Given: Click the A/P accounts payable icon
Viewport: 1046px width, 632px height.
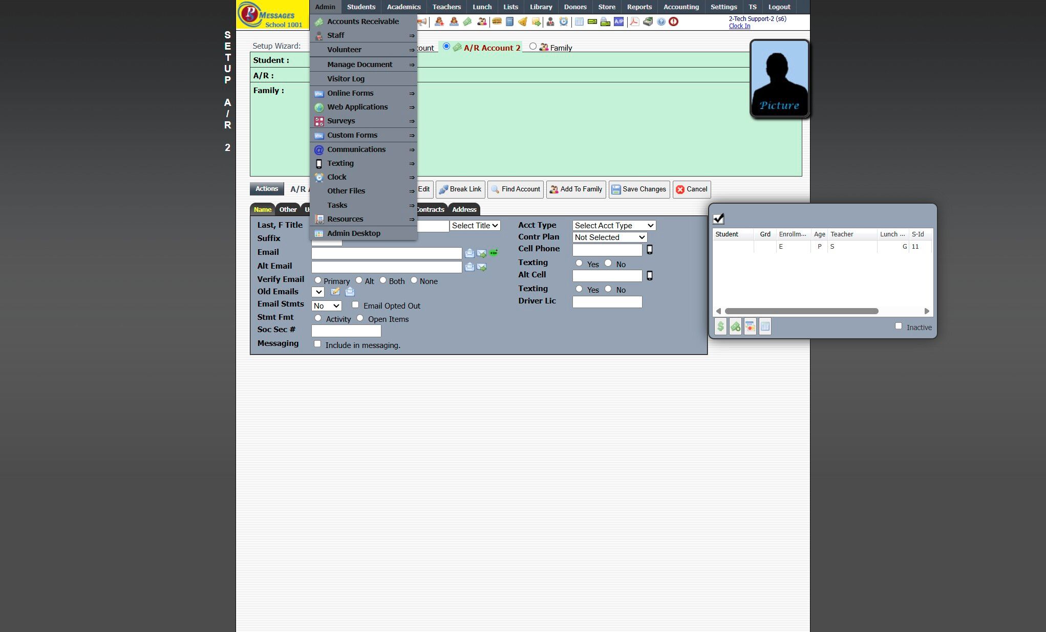Looking at the screenshot, I should click(x=618, y=21).
